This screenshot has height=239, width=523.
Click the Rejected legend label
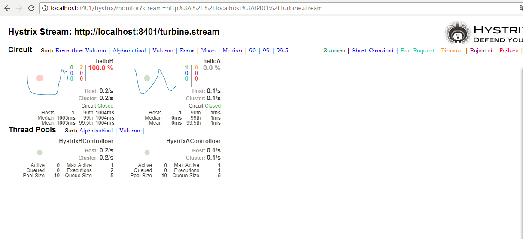[x=481, y=51]
